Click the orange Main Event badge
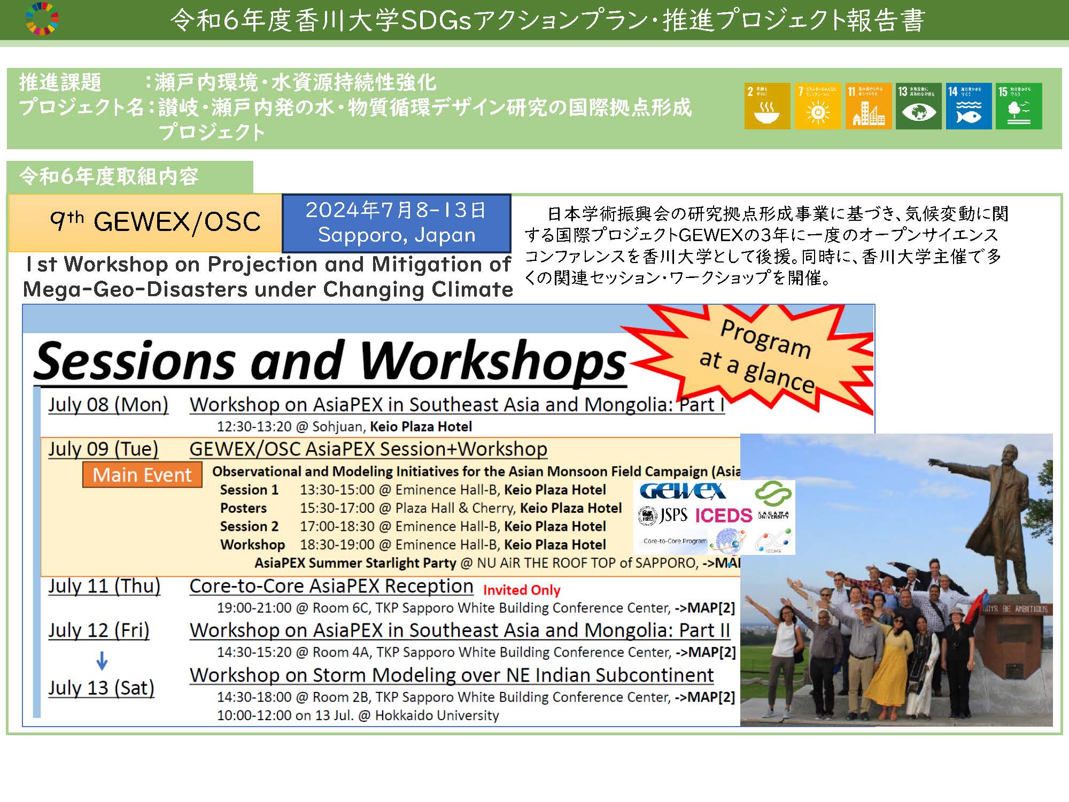Screen dimensions: 1069x802 (142, 475)
